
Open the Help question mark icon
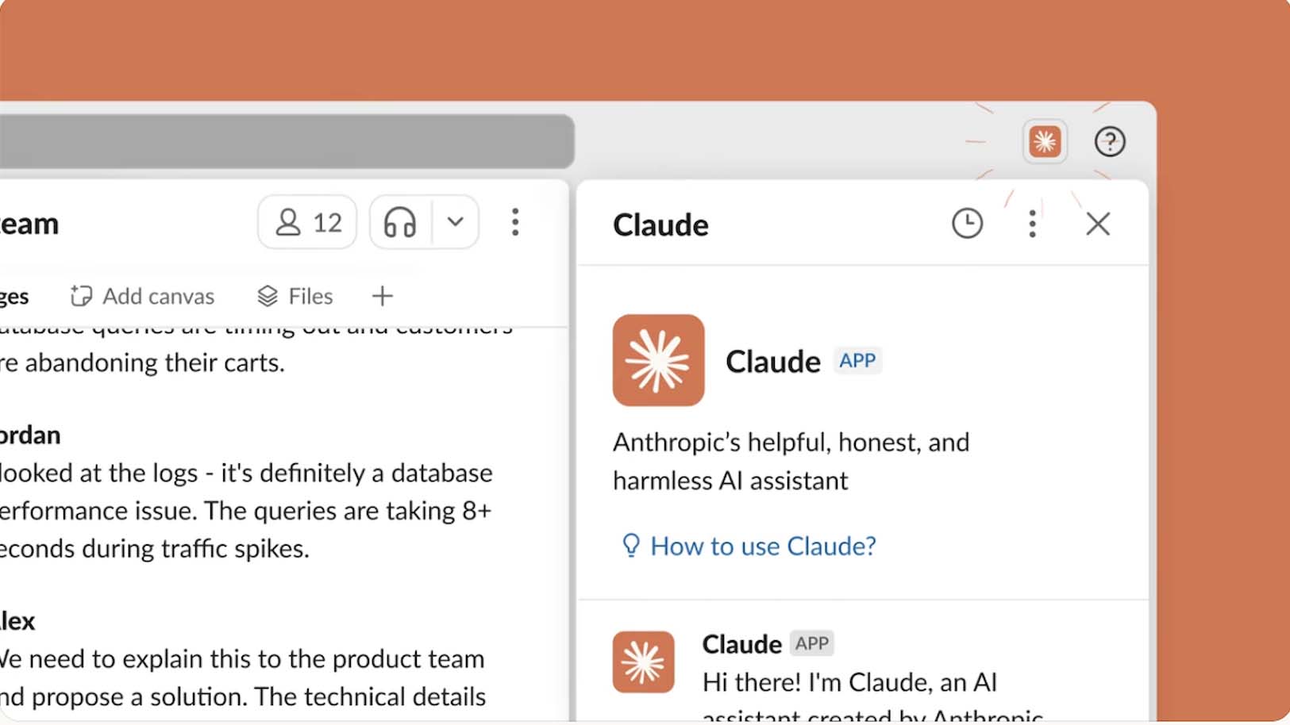tap(1109, 142)
